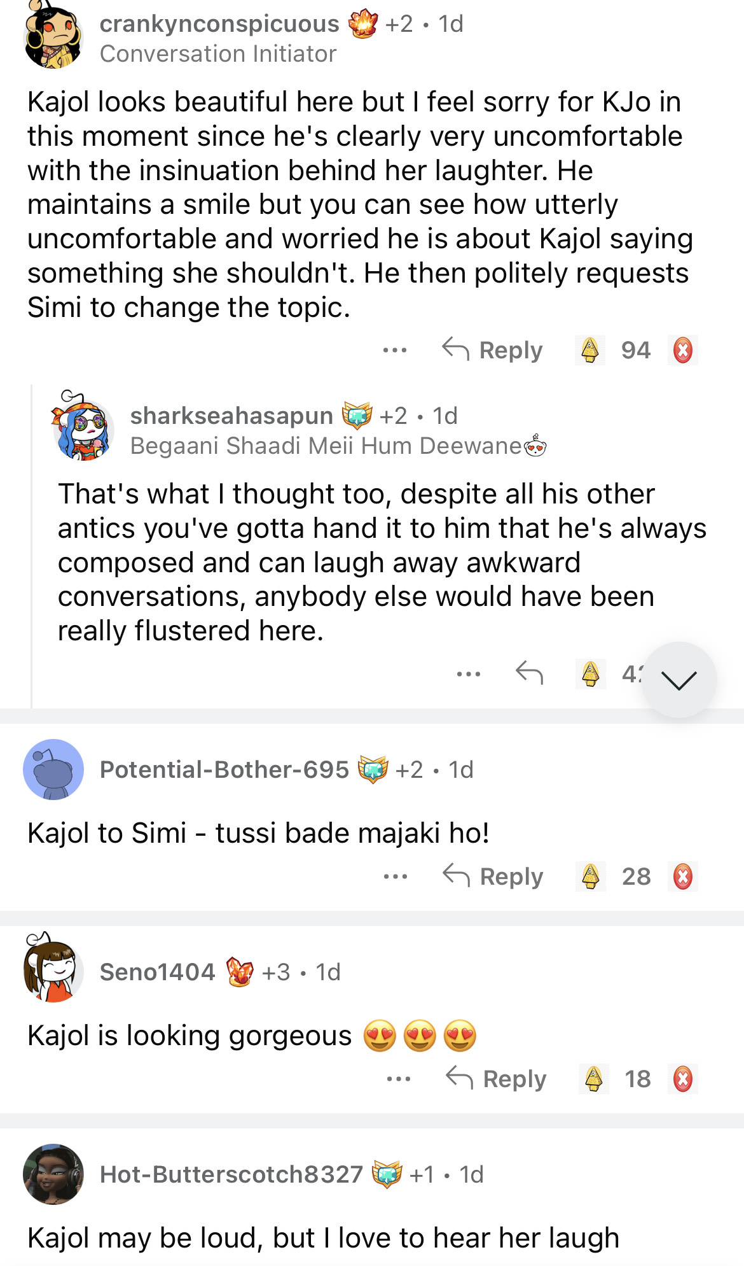
Task: Jump to next comment with chevron button
Action: [x=679, y=680]
